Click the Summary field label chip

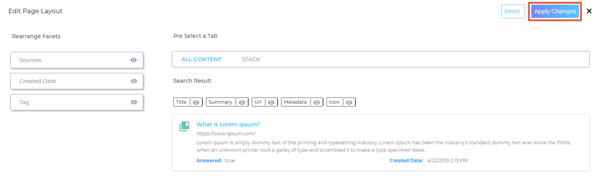(220, 102)
